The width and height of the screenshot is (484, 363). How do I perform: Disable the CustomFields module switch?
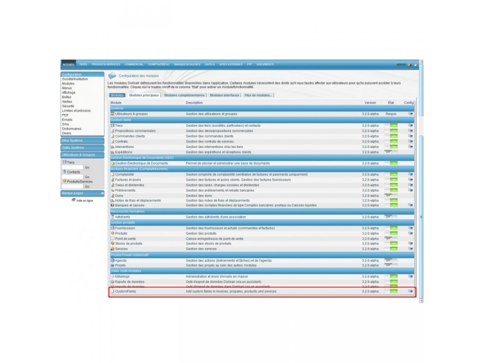pos(391,291)
